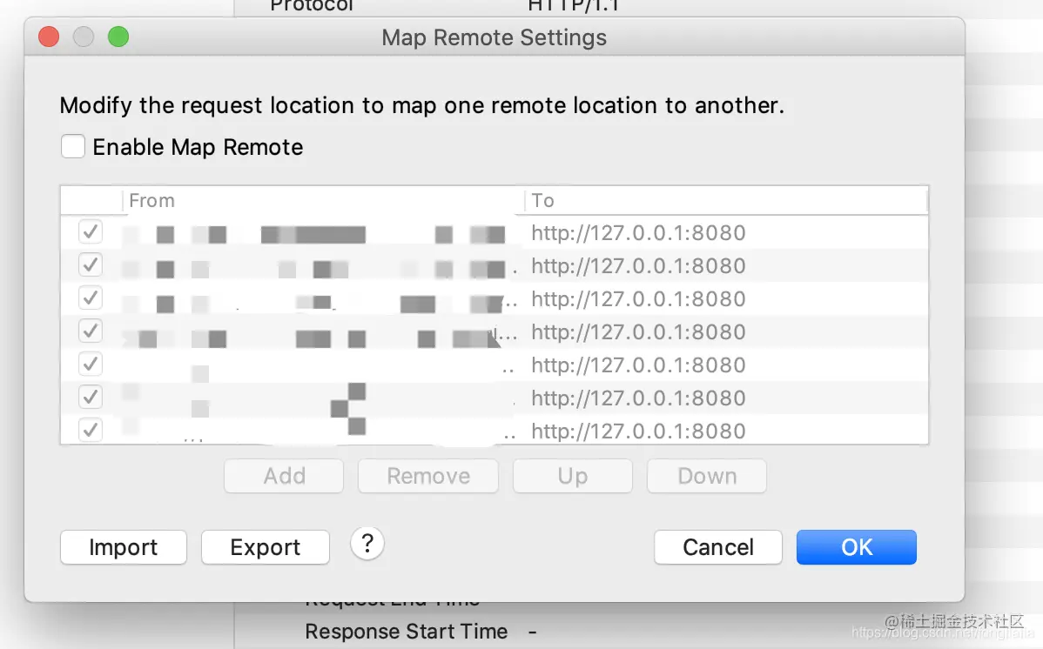
Task: Close the dialog with the red button
Action: (x=50, y=37)
